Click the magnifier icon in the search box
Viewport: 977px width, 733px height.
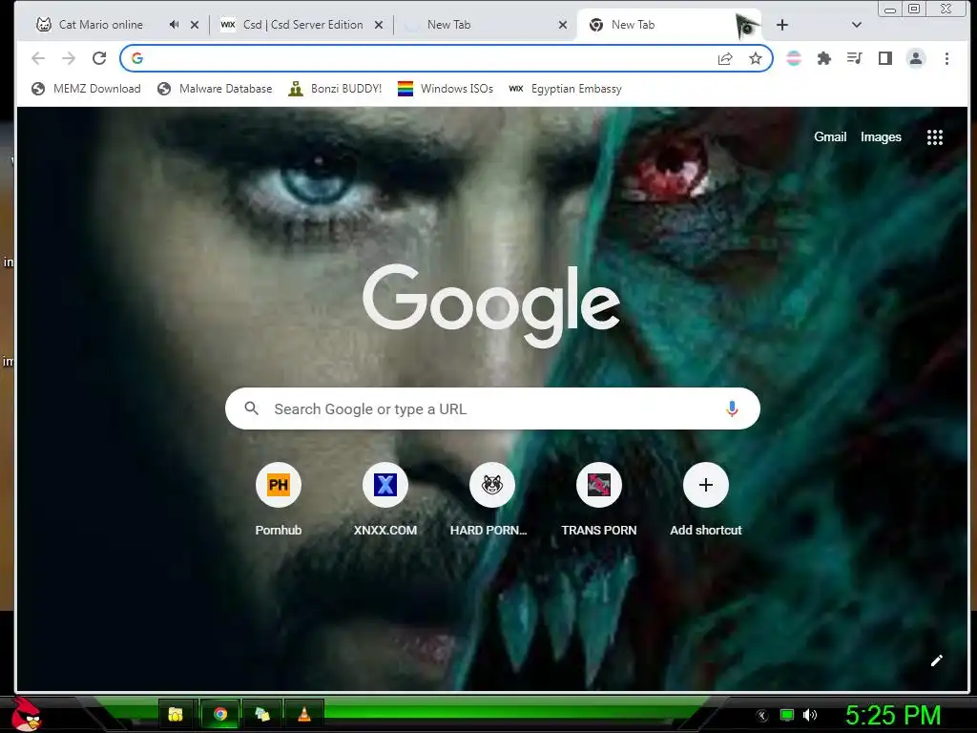(252, 408)
